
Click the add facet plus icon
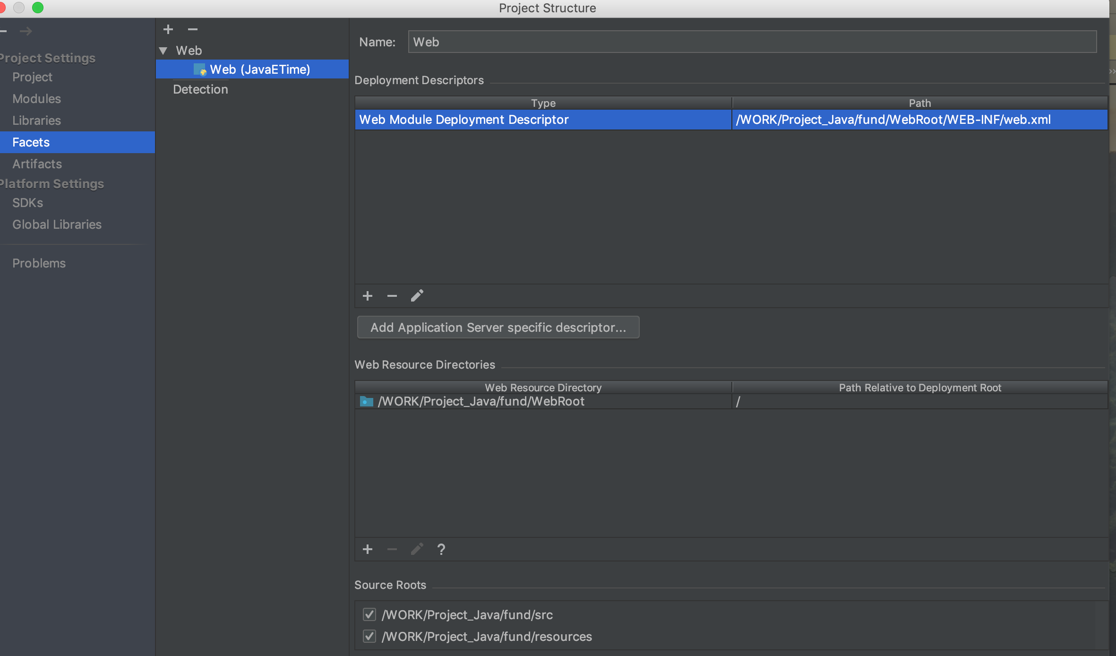(x=168, y=29)
